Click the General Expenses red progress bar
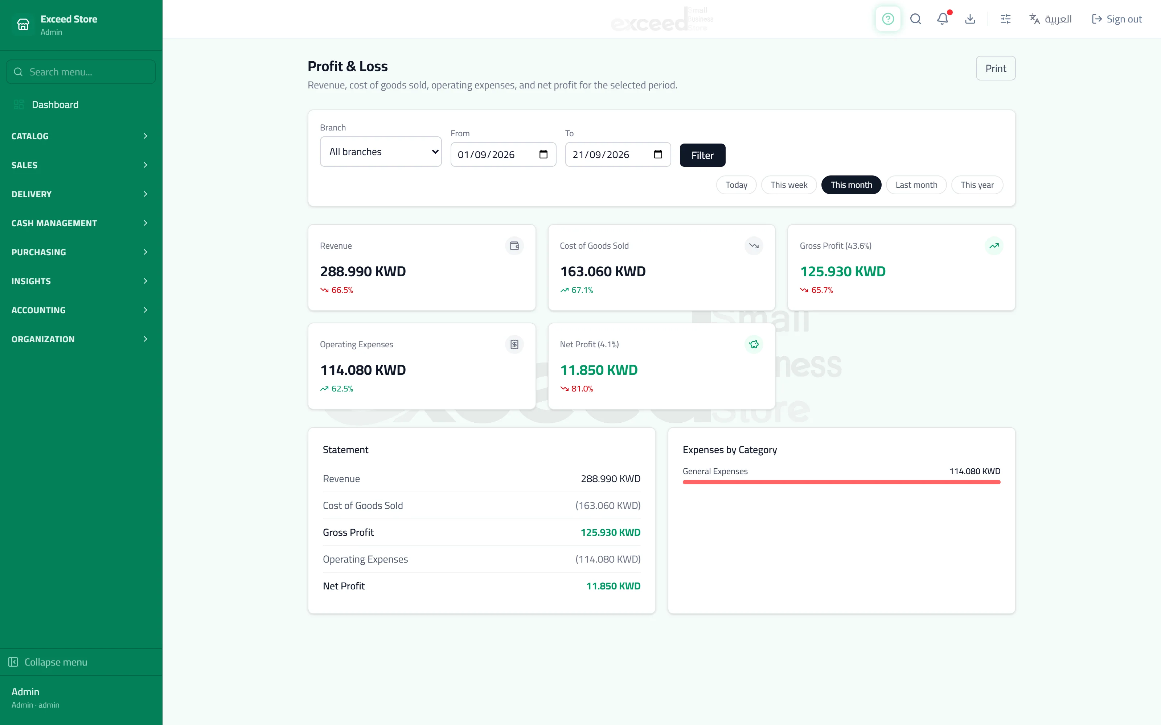The image size is (1161, 725). tap(841, 482)
